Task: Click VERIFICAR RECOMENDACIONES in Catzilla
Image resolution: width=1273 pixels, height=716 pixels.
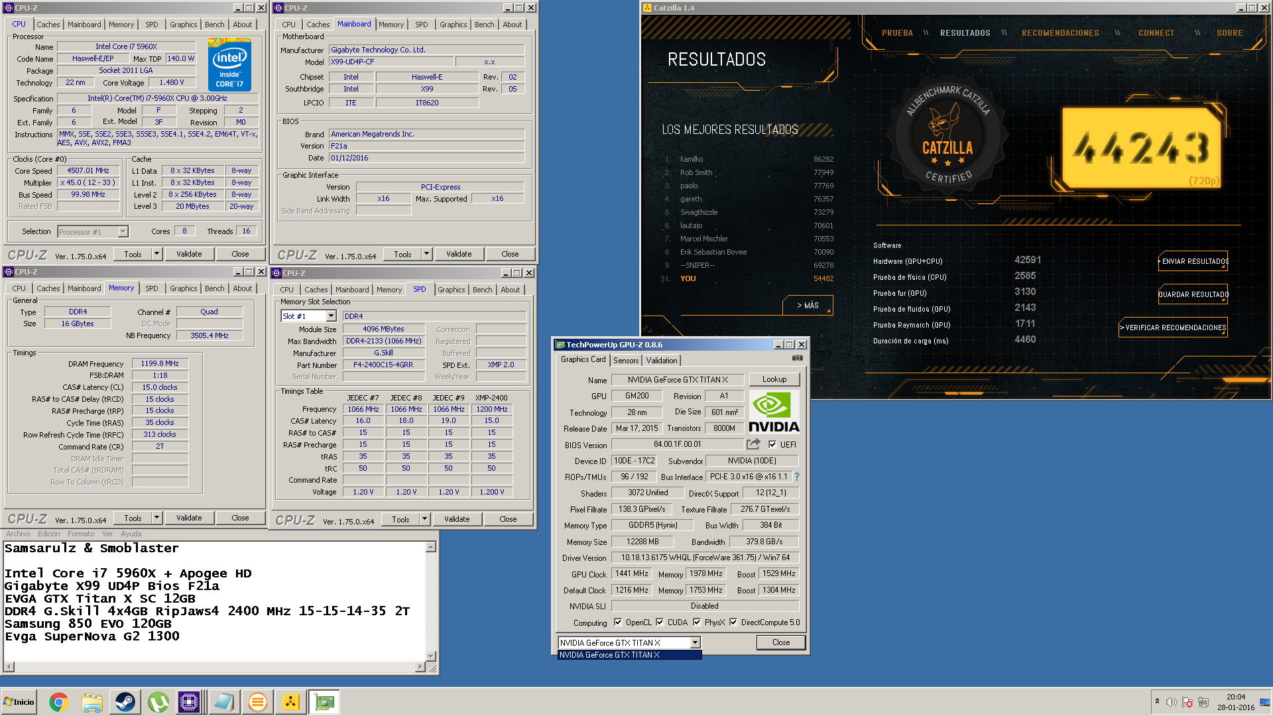Action: click(x=1174, y=328)
